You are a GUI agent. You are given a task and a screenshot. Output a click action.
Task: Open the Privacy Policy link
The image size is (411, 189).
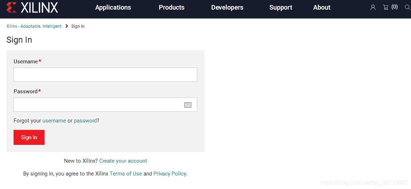(170, 174)
